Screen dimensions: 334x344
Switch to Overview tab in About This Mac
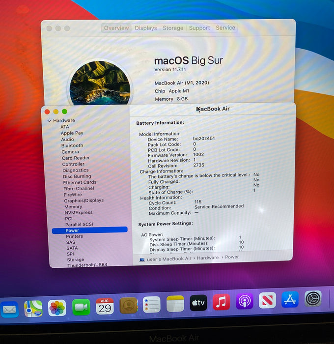coord(116,28)
